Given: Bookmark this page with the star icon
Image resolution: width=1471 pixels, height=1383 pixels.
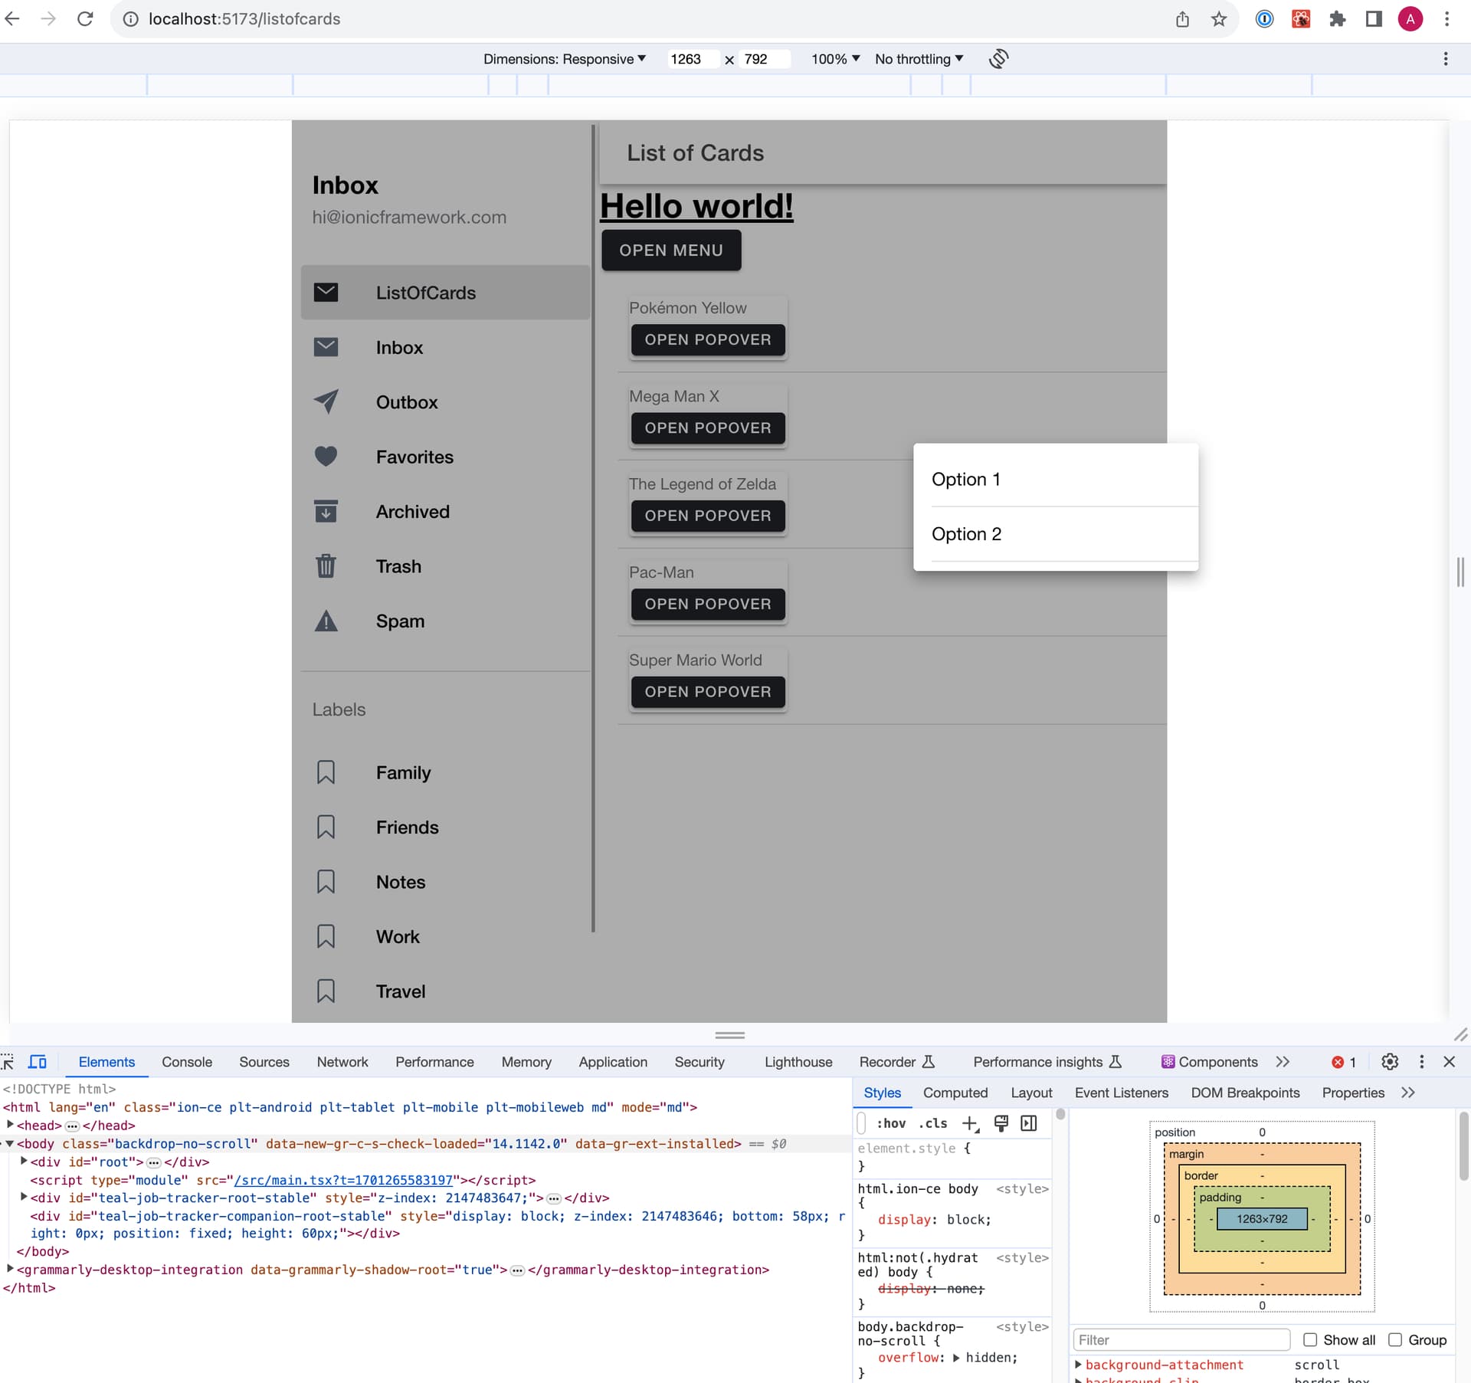Looking at the screenshot, I should pos(1219,19).
